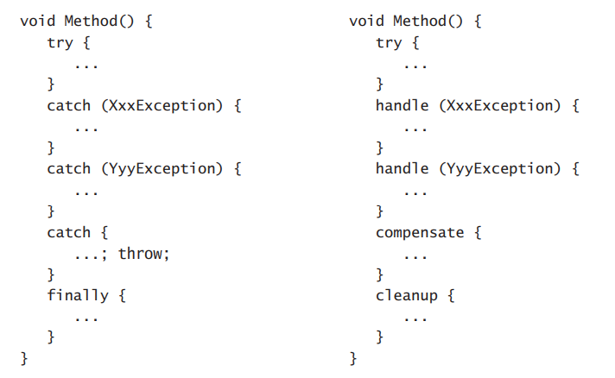Click the bare "catch" keyword preceding throw

click(x=69, y=233)
